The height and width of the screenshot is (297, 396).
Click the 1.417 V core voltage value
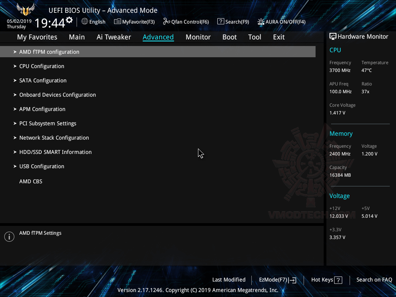point(337,113)
